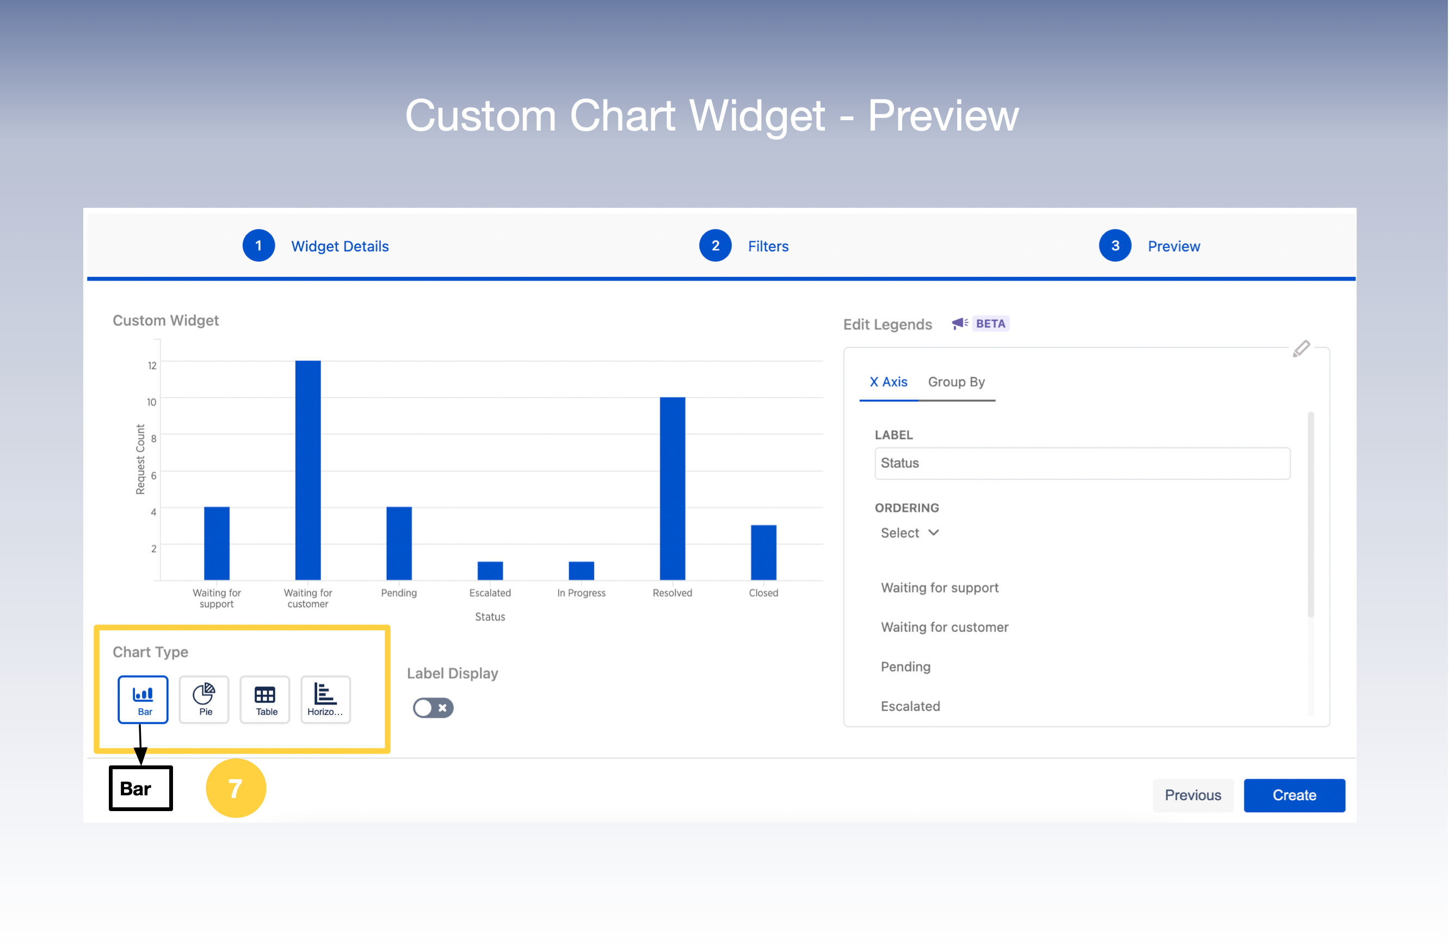Collapse the Ordering dropdown chevron
The height and width of the screenshot is (952, 1449).
pyautogui.click(x=933, y=533)
